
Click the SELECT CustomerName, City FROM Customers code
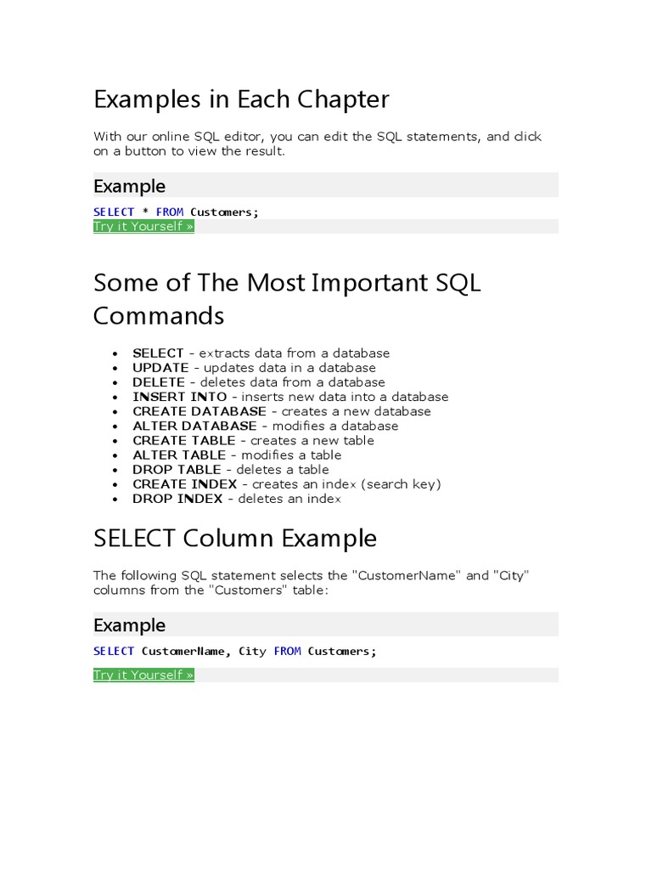click(234, 652)
